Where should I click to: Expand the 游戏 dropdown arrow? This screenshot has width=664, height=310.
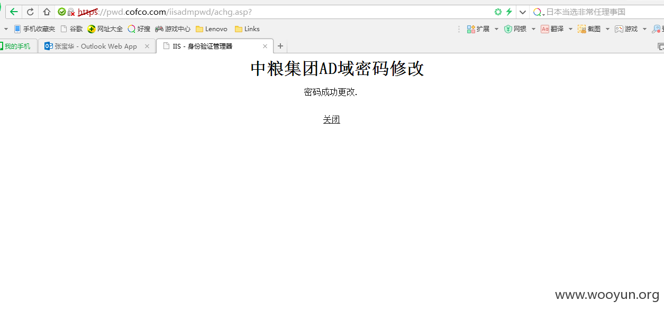click(x=644, y=29)
